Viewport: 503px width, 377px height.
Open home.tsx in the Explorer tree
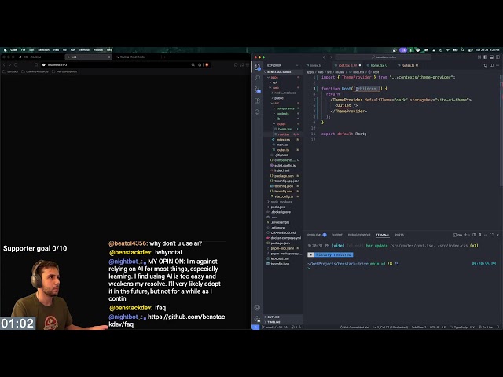[x=285, y=129]
